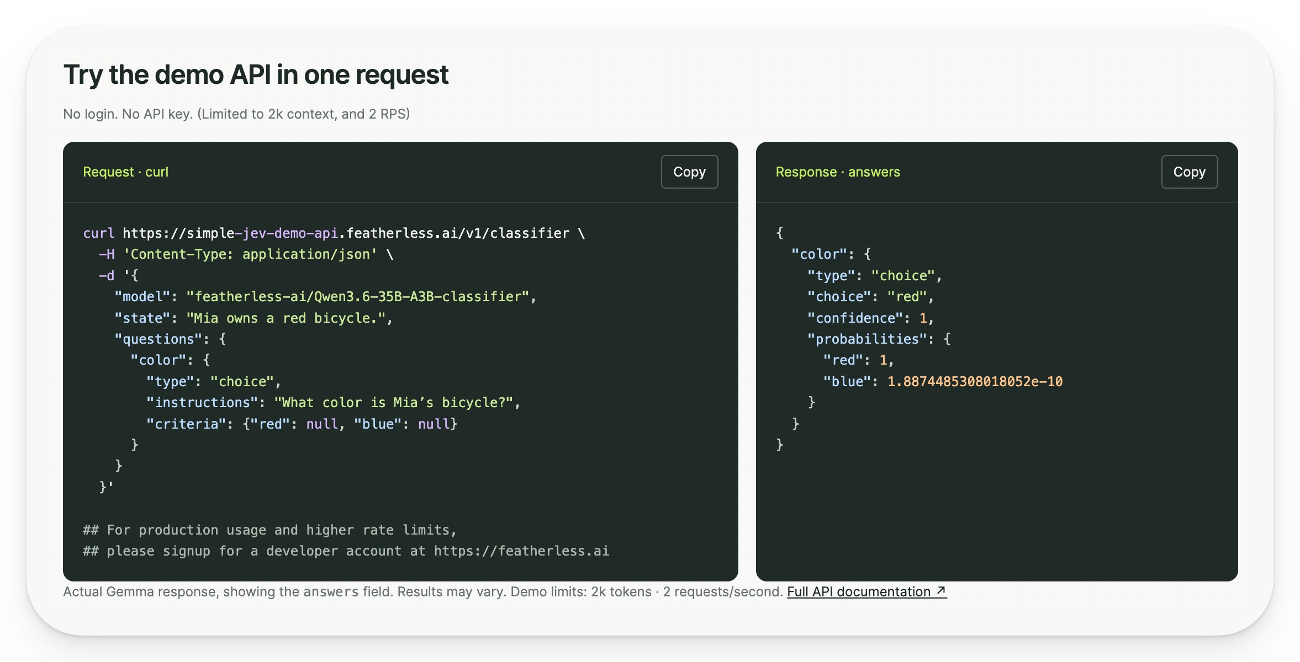Viewport: 1300px width, 662px height.
Task: Click the "probabilities": { response line
Action: click(x=879, y=339)
